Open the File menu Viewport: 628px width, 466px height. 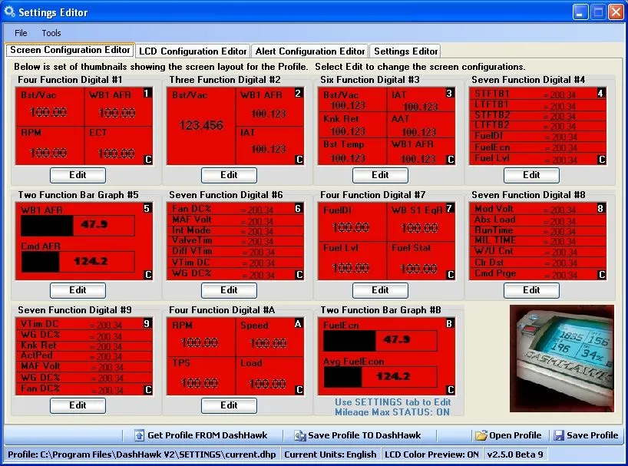tap(21, 33)
